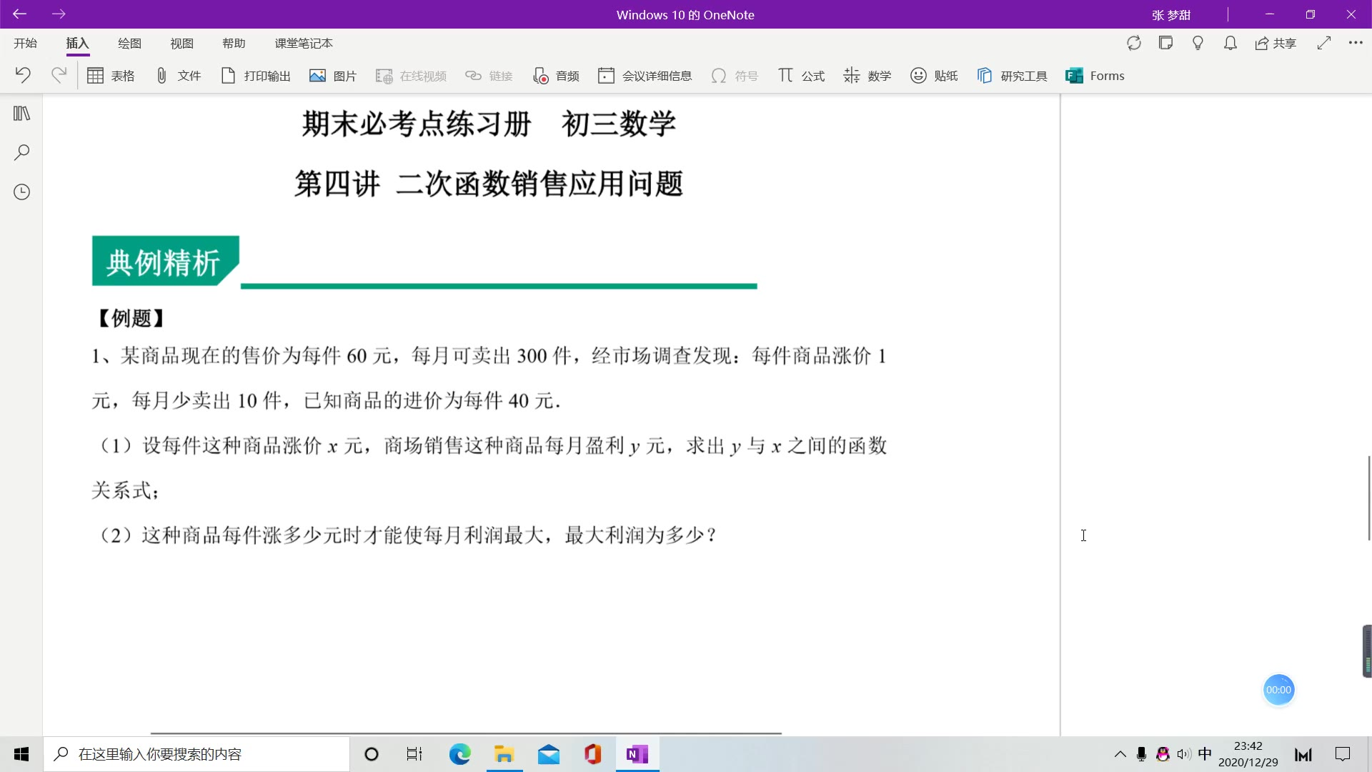Attach a file with 文件 icon
The width and height of the screenshot is (1372, 772).
pyautogui.click(x=179, y=76)
